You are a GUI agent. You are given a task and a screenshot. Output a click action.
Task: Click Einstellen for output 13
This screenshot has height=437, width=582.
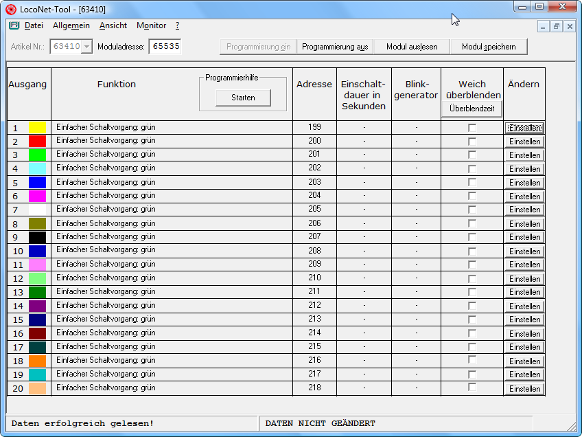524,292
